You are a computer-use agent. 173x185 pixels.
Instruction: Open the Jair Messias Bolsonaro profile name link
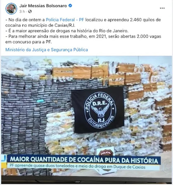click(43, 6)
